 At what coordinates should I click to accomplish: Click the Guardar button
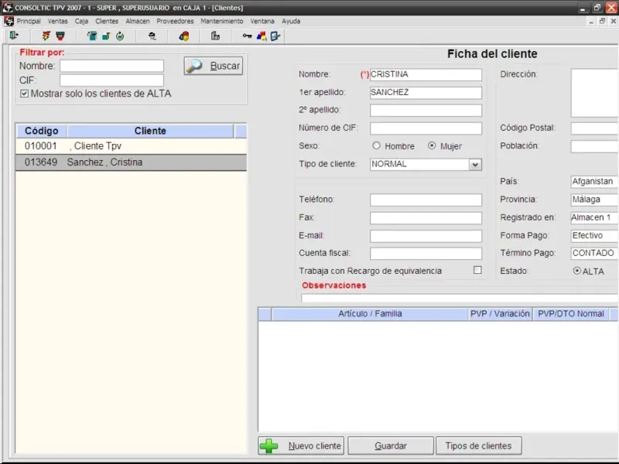pyautogui.click(x=391, y=446)
